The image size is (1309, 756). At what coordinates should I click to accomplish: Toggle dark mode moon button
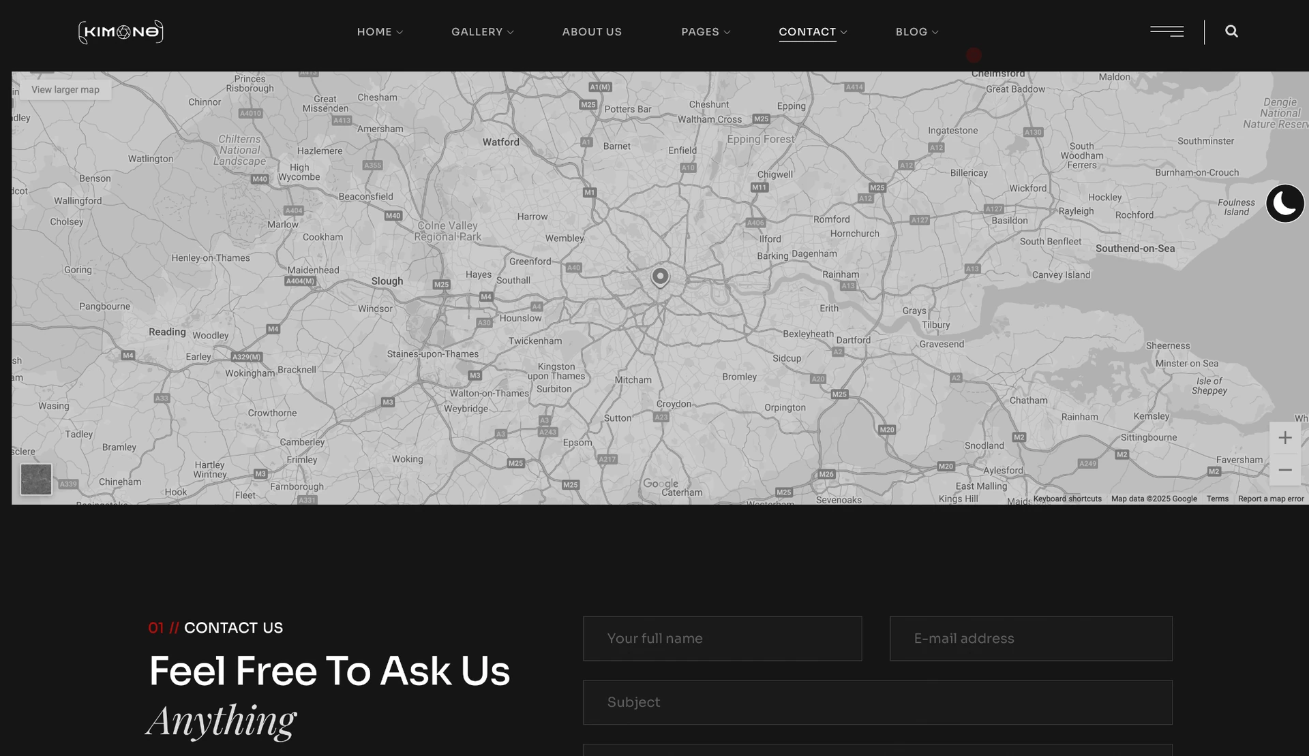(1285, 203)
